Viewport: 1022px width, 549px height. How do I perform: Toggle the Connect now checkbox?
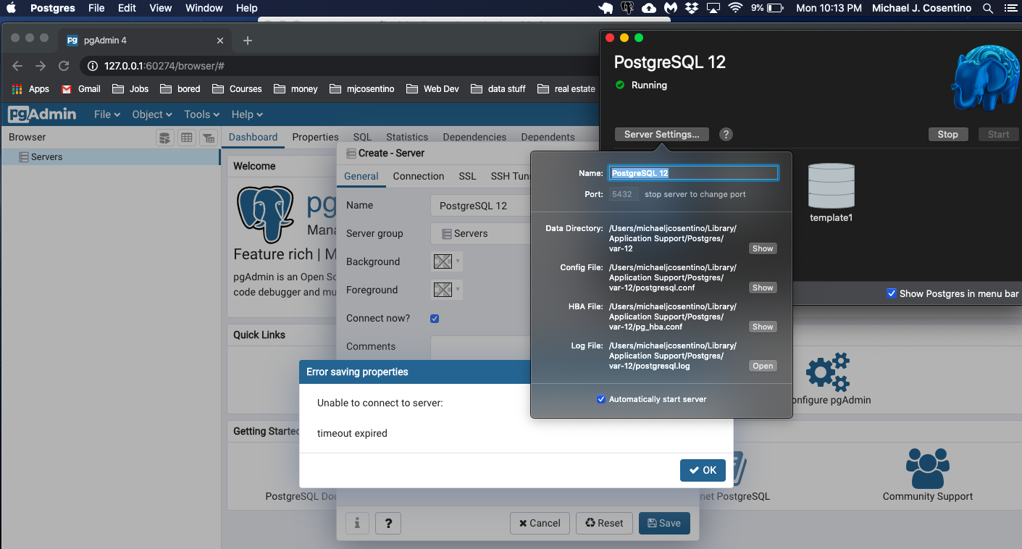(x=435, y=319)
